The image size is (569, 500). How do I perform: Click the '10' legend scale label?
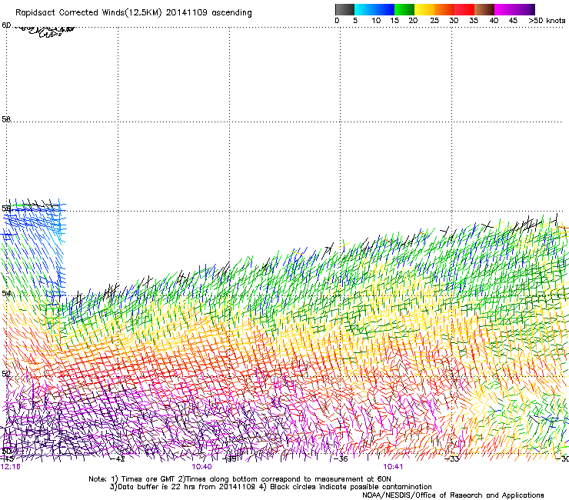click(x=376, y=21)
